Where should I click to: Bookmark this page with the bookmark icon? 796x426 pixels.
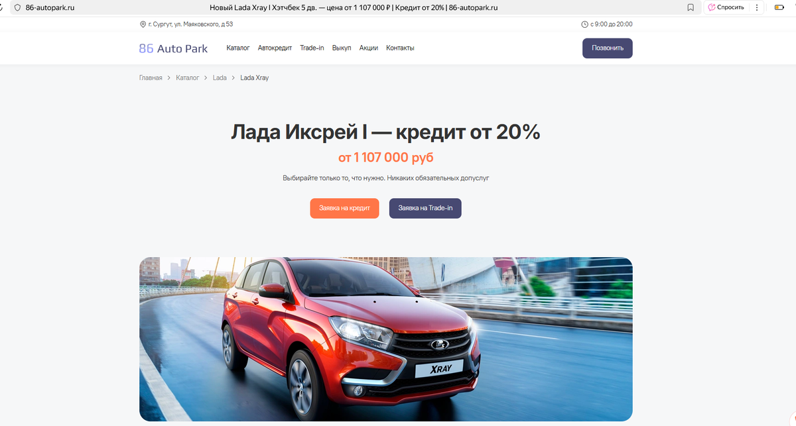click(x=691, y=7)
